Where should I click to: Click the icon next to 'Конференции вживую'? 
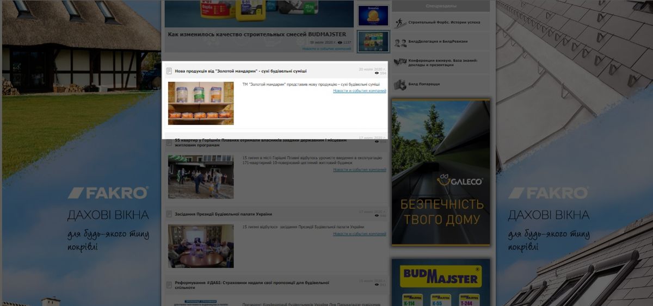[x=400, y=62]
